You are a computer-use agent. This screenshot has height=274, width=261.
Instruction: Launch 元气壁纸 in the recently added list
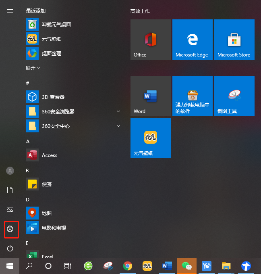point(73,39)
